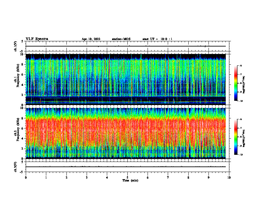Screen dimensions: 258x199
Task: Click the ch.1 color bar log(PSD) units label
Action: 244,85
